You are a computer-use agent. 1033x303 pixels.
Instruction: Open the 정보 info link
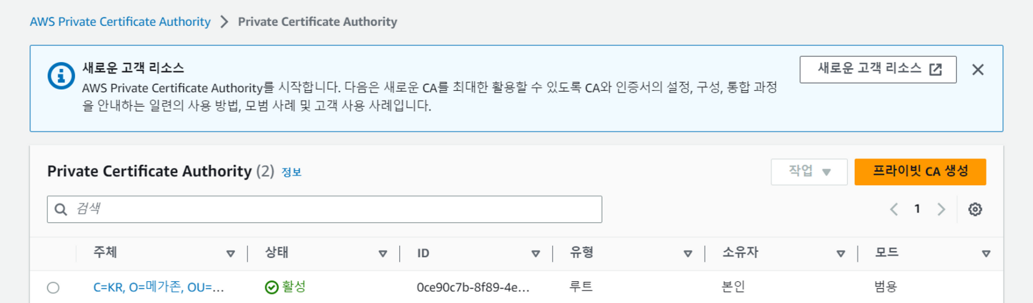pos(291,172)
